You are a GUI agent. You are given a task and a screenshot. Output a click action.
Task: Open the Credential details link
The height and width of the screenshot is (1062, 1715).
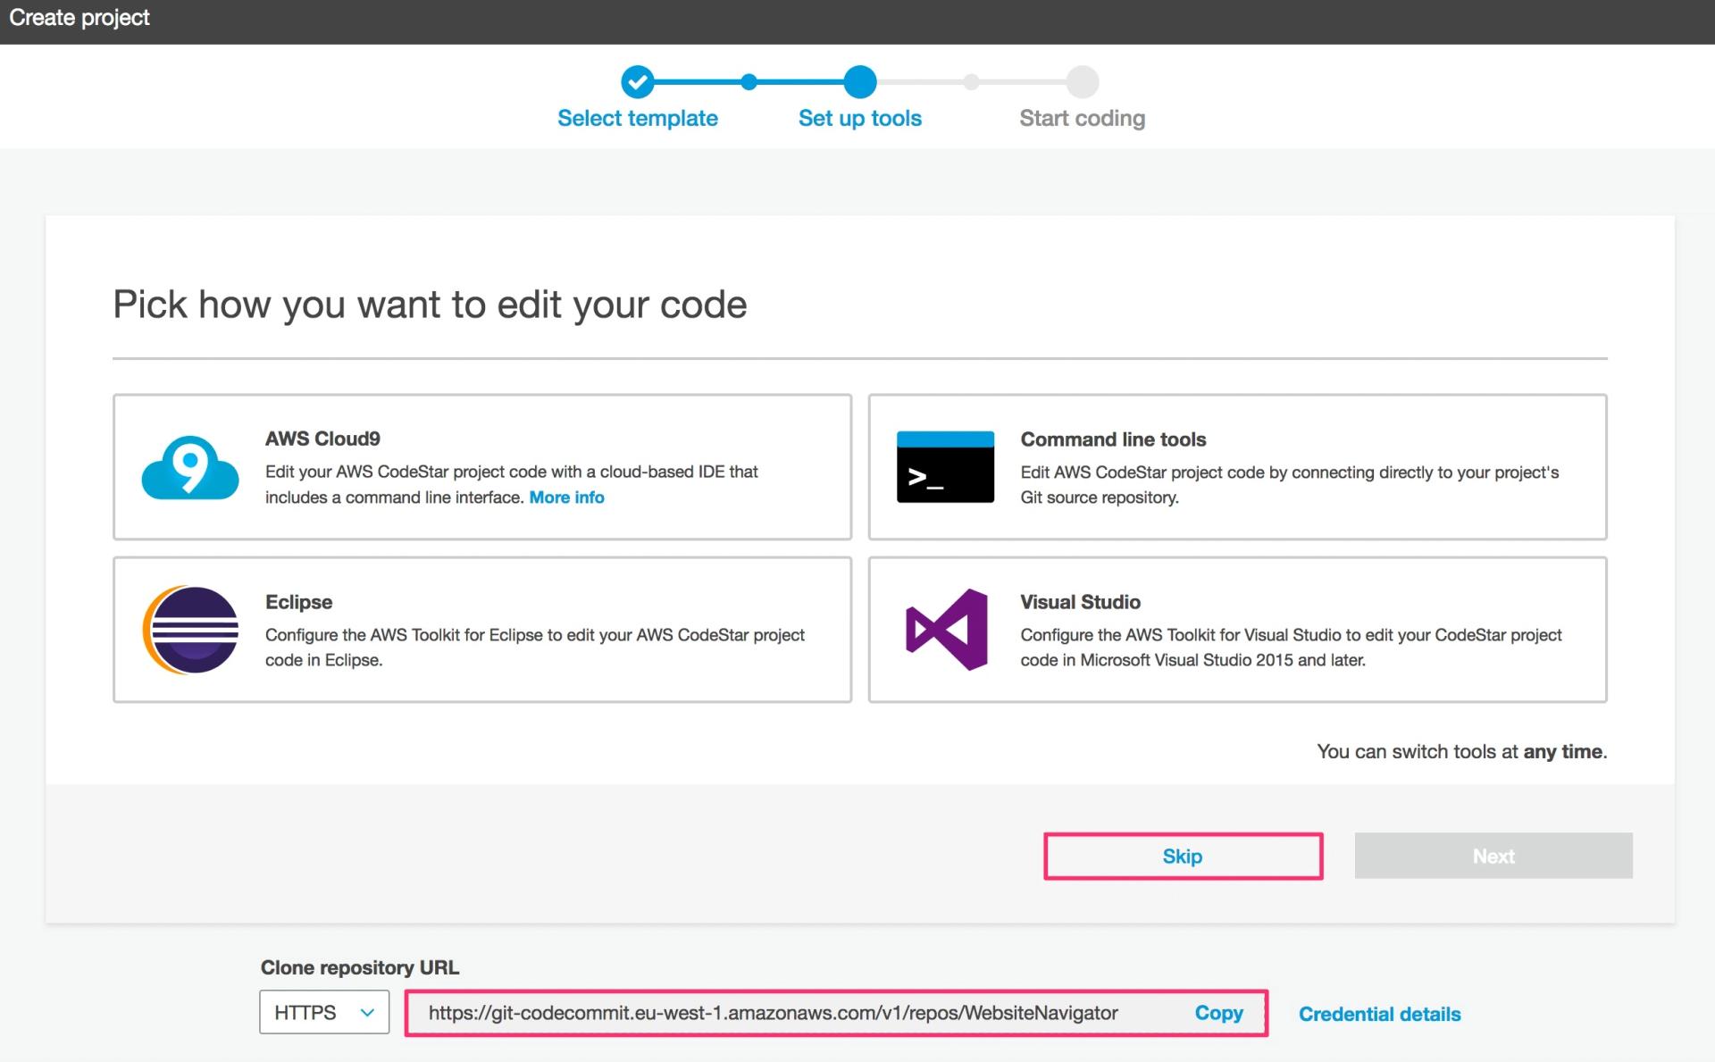(1379, 1014)
